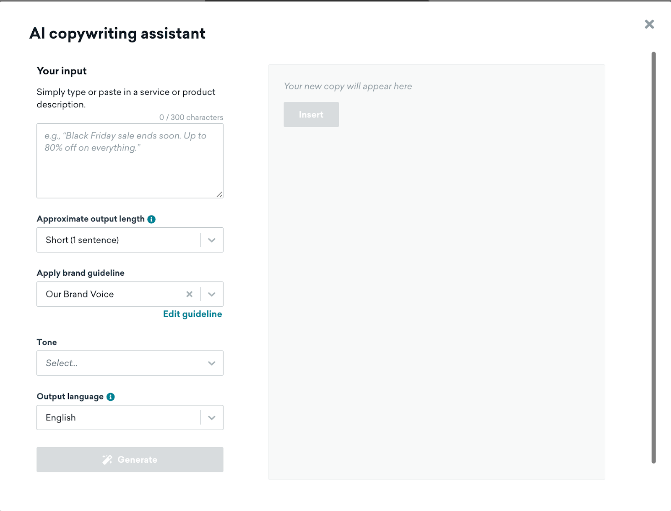Screen dimensions: 671x511
Task: Click the Generate button
Action: coord(130,459)
